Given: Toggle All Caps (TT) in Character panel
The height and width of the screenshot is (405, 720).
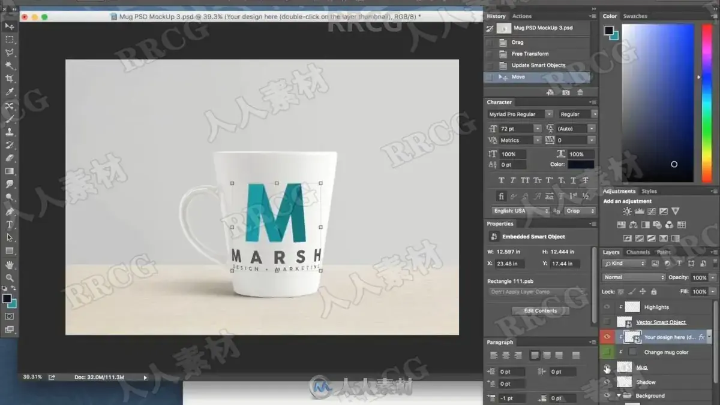Looking at the screenshot, I should (525, 180).
